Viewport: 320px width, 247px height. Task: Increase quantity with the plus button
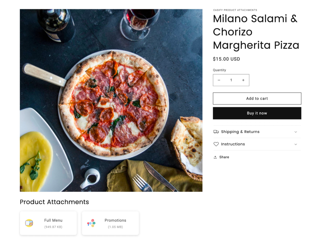(243, 80)
